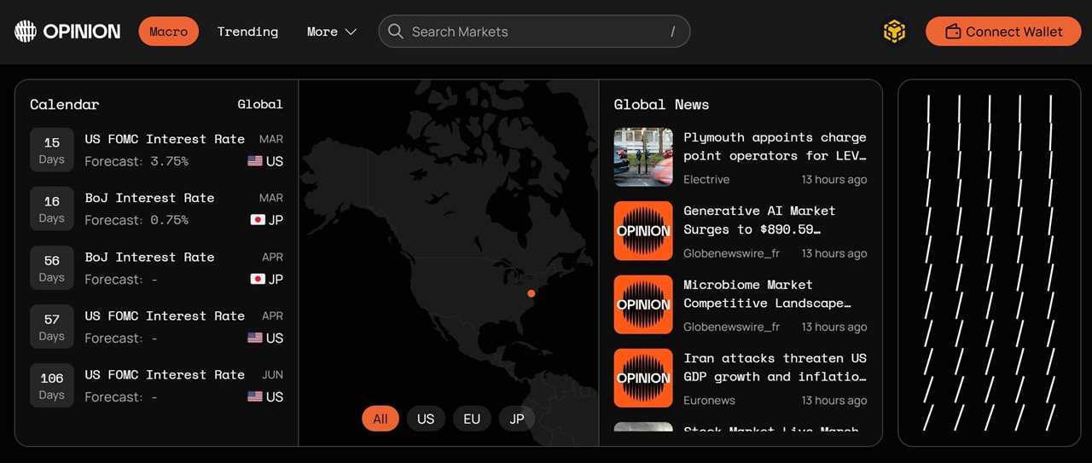Open the Generative AI Market article thumbnail
The image size is (1092, 463).
coord(643,231)
